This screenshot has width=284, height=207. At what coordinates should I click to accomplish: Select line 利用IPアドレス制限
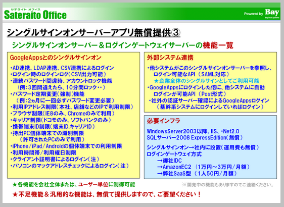(72, 107)
